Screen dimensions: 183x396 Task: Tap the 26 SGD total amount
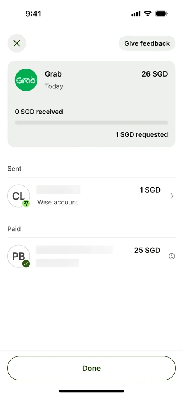pyautogui.click(x=155, y=74)
